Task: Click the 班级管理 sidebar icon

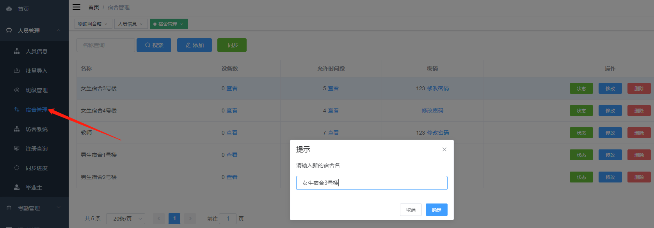Action: 17,90
